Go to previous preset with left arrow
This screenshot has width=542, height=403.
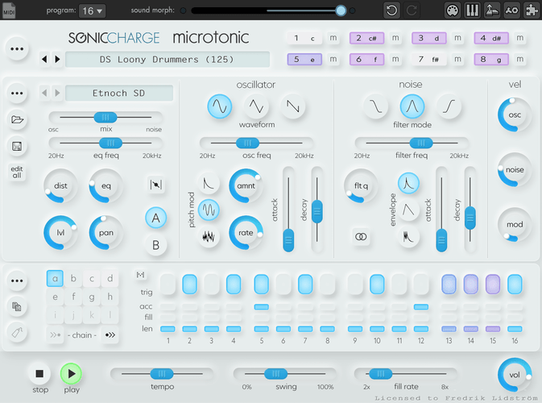point(44,59)
